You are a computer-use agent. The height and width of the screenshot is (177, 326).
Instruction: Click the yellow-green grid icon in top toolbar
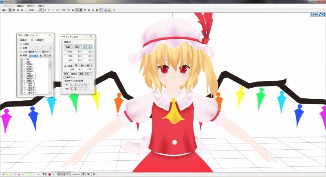tap(110, 10)
